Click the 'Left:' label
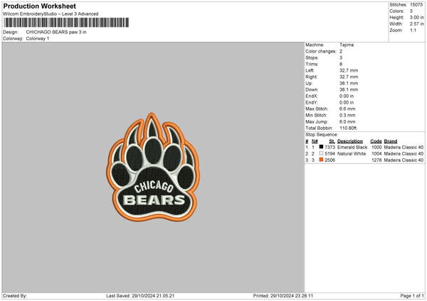The height and width of the screenshot is (301, 427). coord(310,70)
